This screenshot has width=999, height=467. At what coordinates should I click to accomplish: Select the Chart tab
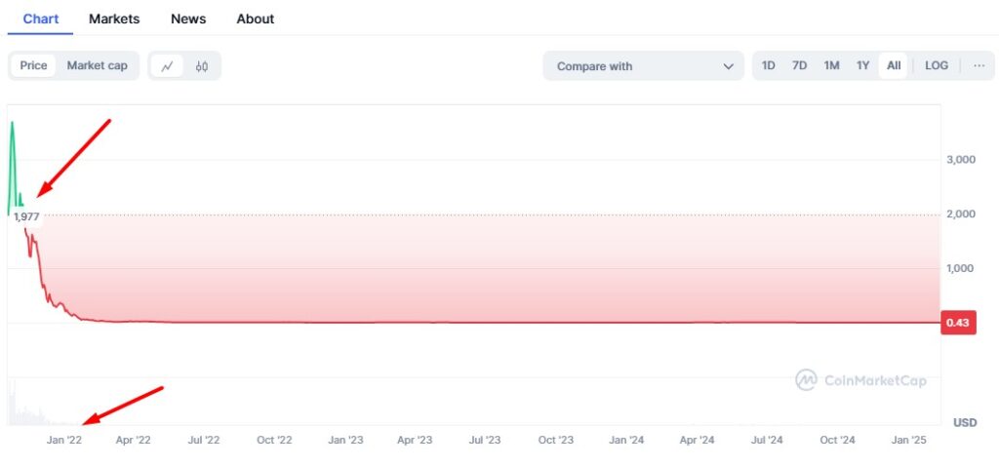tap(41, 19)
